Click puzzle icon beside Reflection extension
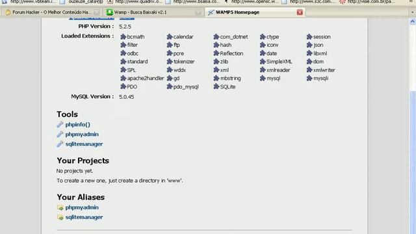 tap(216, 53)
